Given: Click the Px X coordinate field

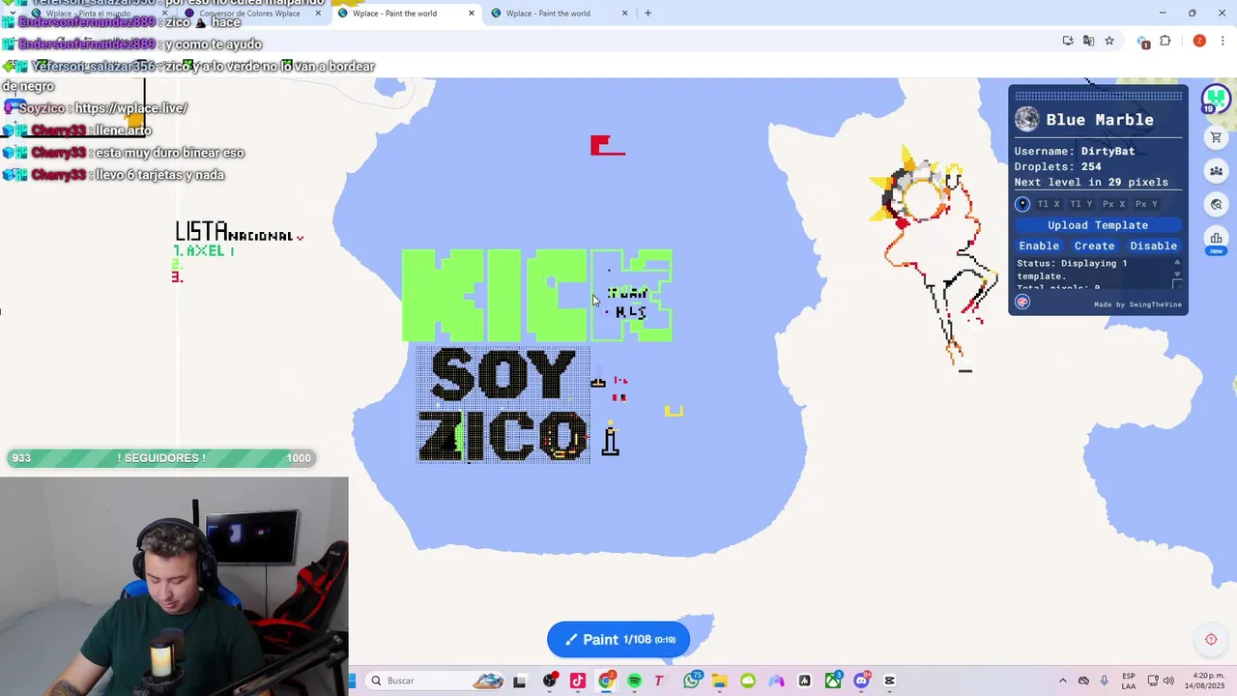Looking at the screenshot, I should point(1114,204).
